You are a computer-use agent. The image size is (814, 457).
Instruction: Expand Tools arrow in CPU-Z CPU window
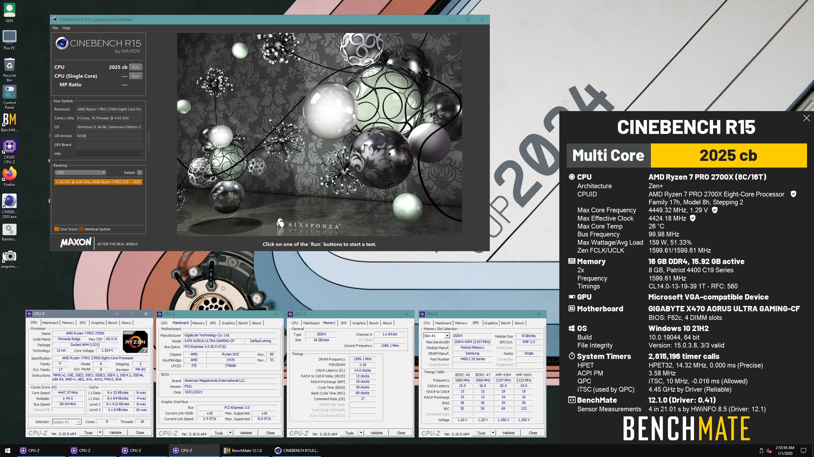tap(100, 433)
